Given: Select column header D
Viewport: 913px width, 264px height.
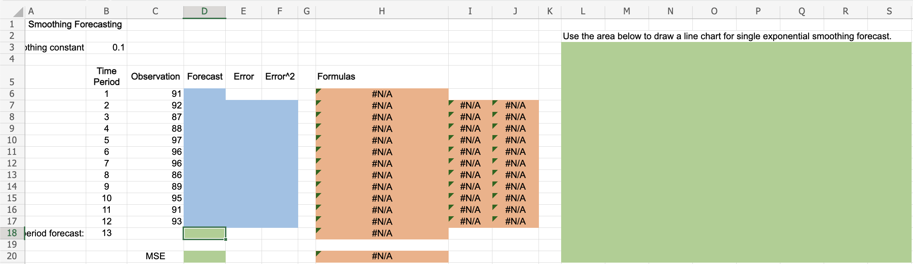Looking at the screenshot, I should point(204,11).
